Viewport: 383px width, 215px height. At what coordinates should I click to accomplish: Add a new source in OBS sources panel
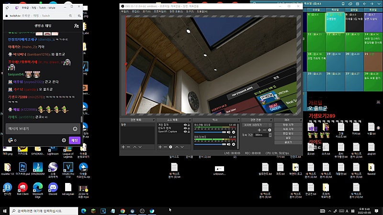160,147
